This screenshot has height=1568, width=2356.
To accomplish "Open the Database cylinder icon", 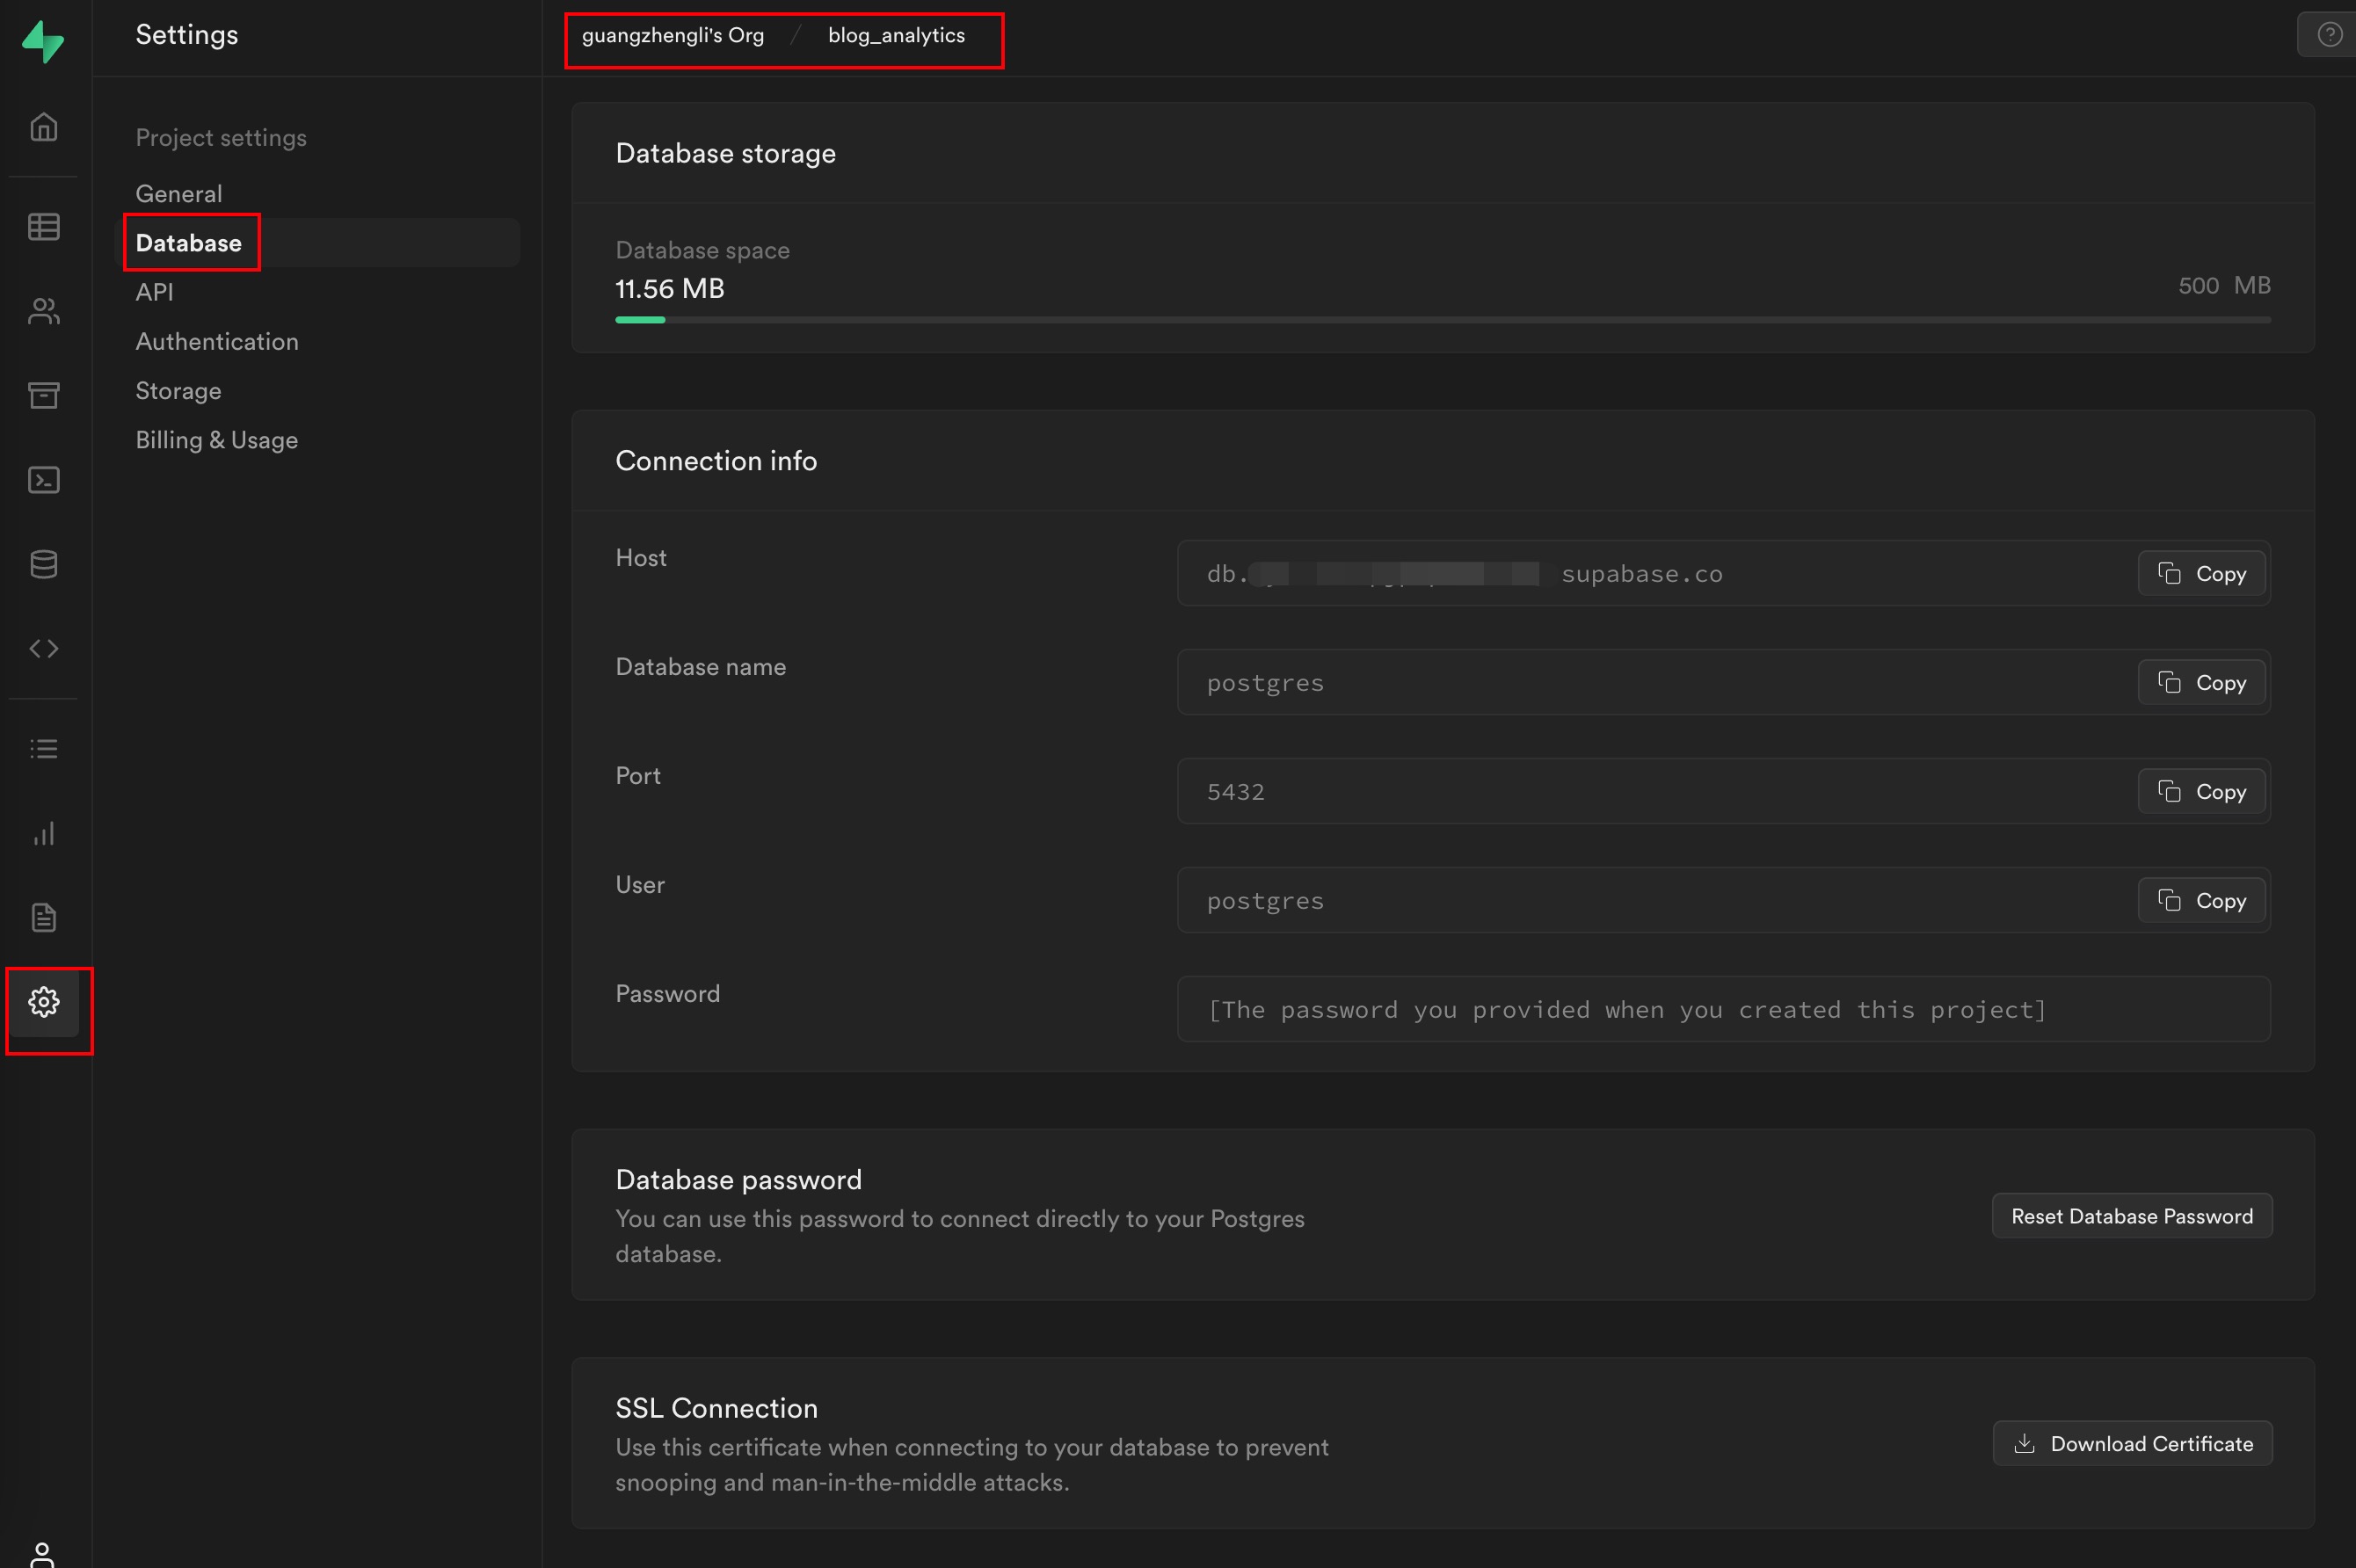I will pyautogui.click(x=43, y=564).
